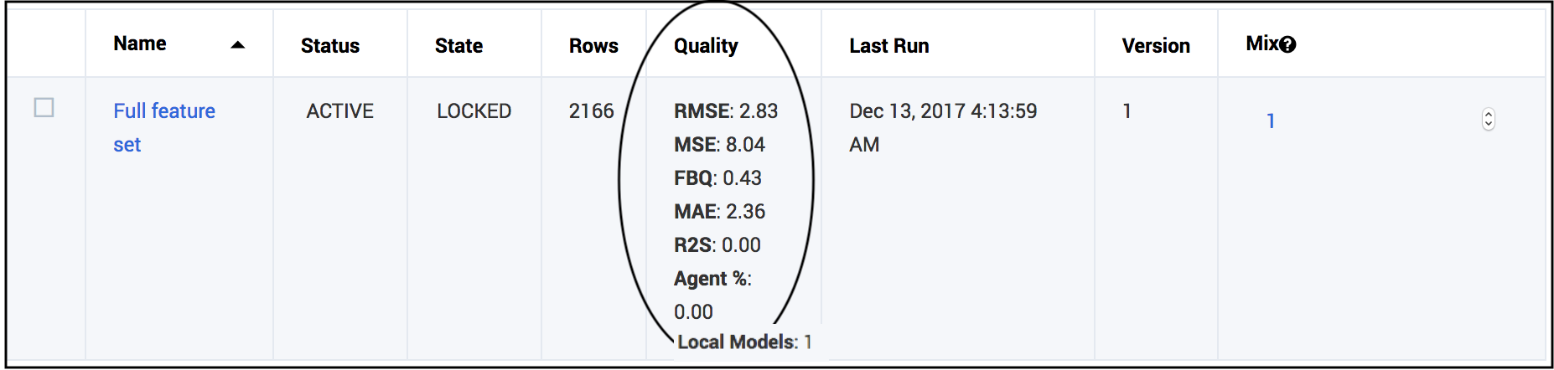Click the ACTIVE status cell
The height and width of the screenshot is (370, 1554).
coord(339,111)
